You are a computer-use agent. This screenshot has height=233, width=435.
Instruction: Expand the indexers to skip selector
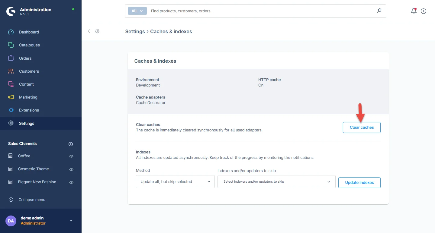tap(276, 182)
